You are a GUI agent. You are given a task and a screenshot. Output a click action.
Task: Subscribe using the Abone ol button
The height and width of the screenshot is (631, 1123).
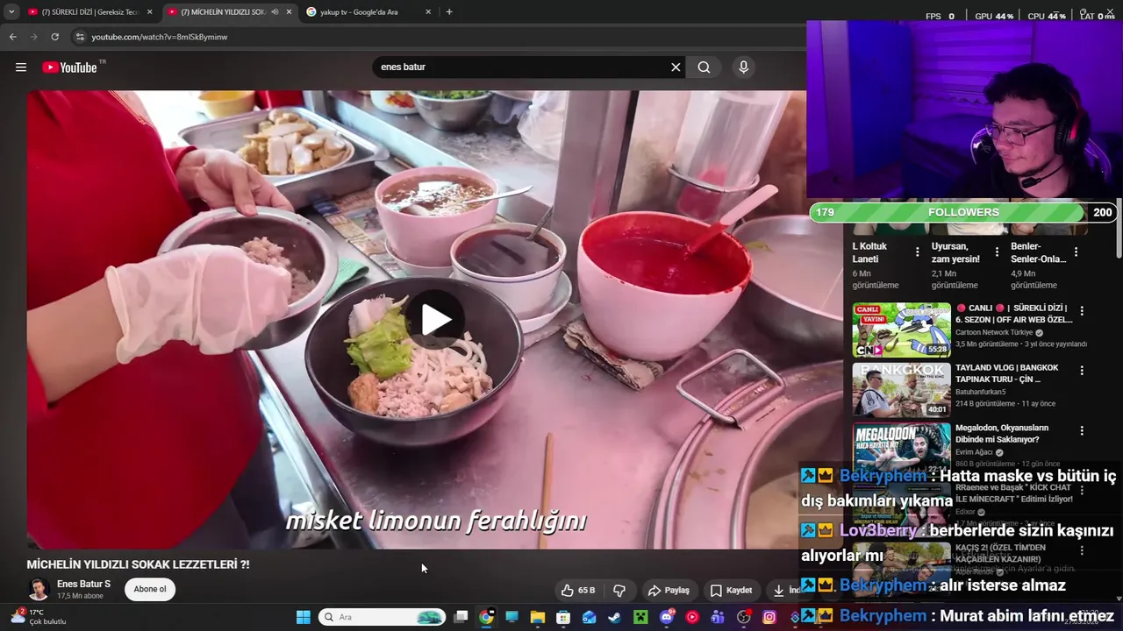click(x=149, y=589)
